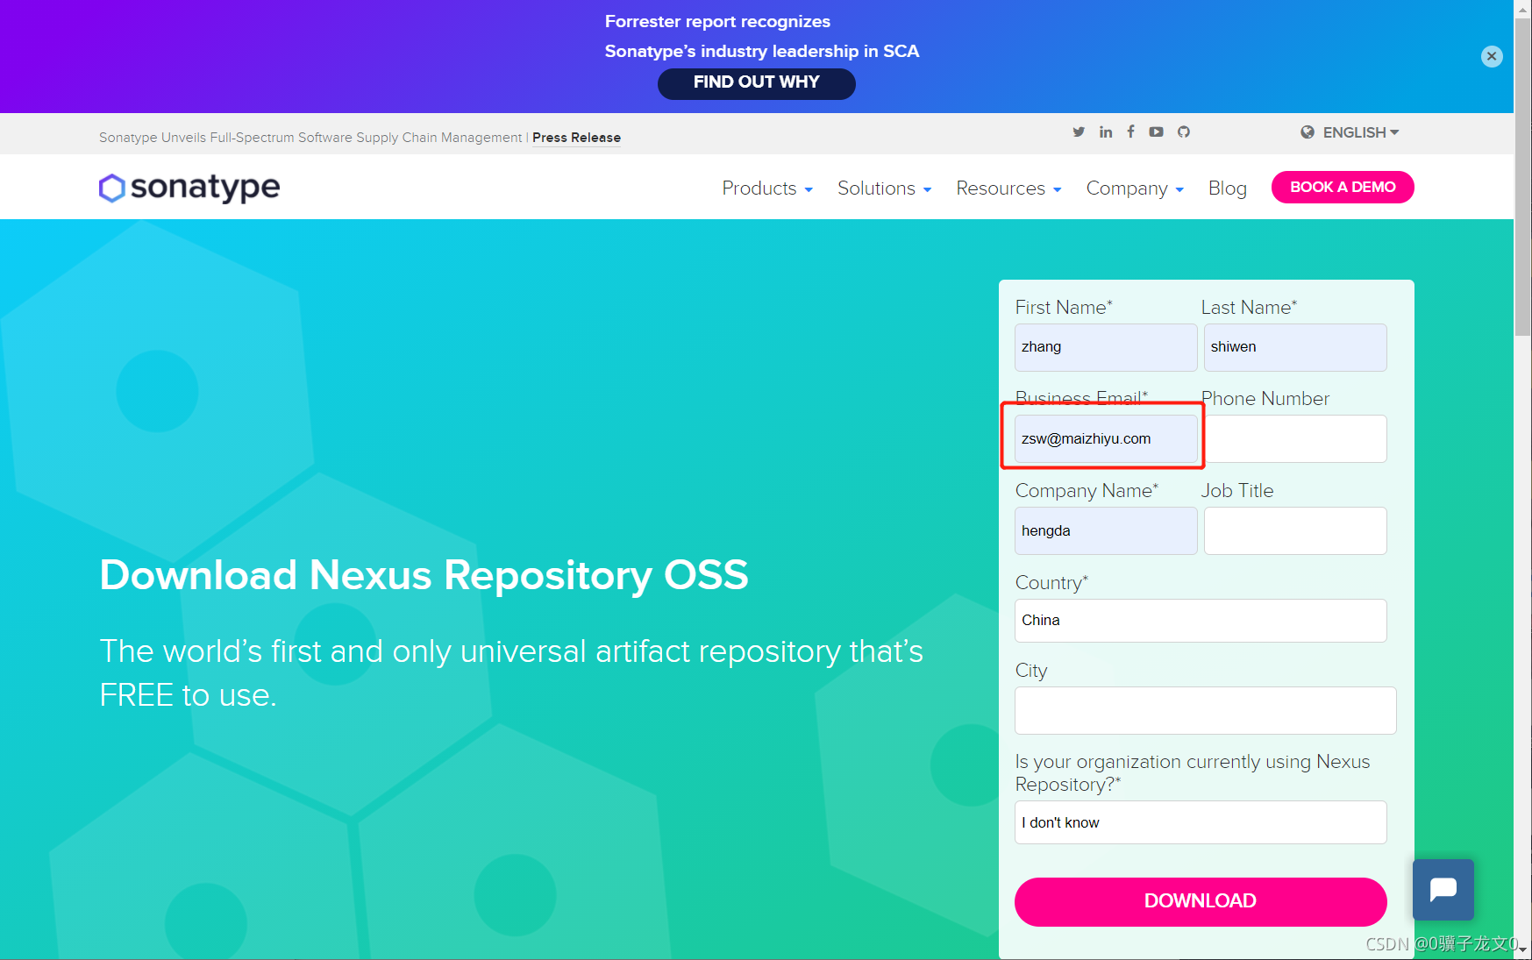
Task: Click the scrollbar down arrow
Action: pos(1523,950)
